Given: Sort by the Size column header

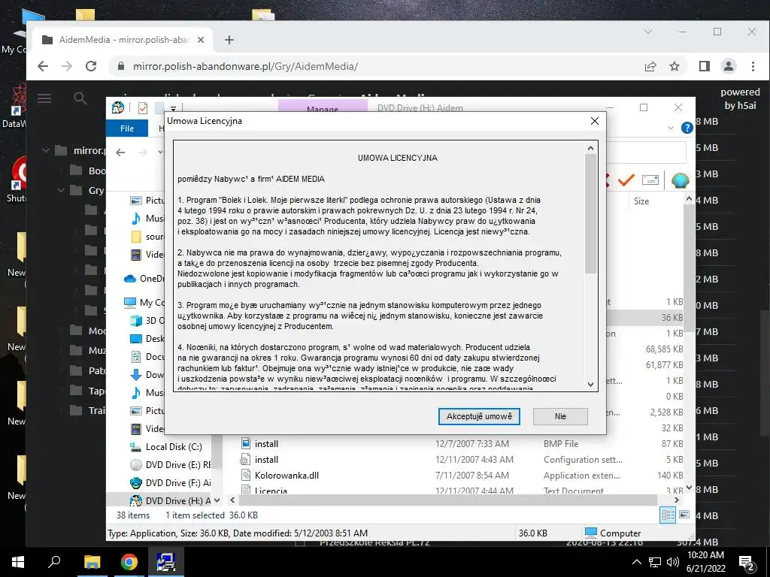Looking at the screenshot, I should click(641, 201).
